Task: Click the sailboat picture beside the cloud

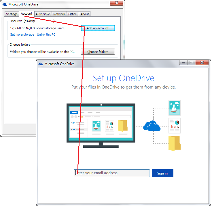Action: click(x=175, y=108)
